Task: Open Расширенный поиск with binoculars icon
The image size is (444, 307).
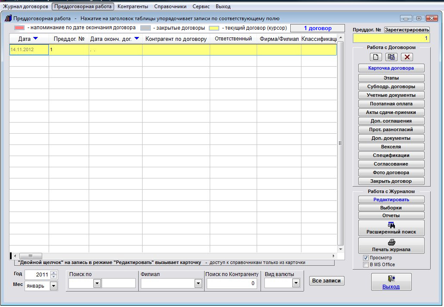Action: tap(391, 227)
